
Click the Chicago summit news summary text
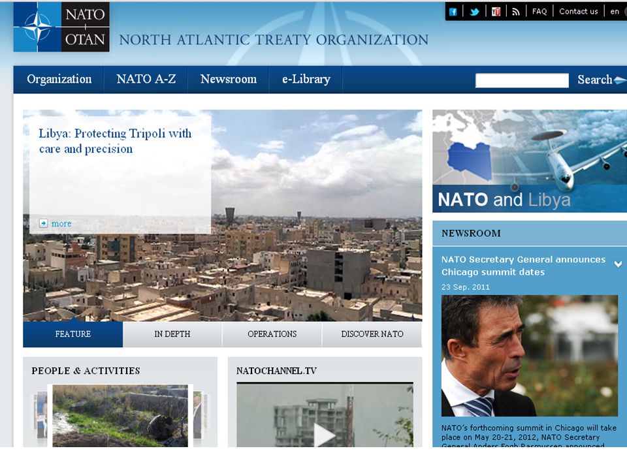tap(528, 437)
